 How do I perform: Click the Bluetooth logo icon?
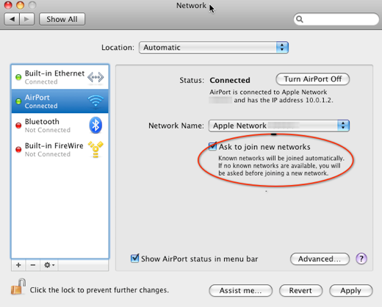95,125
